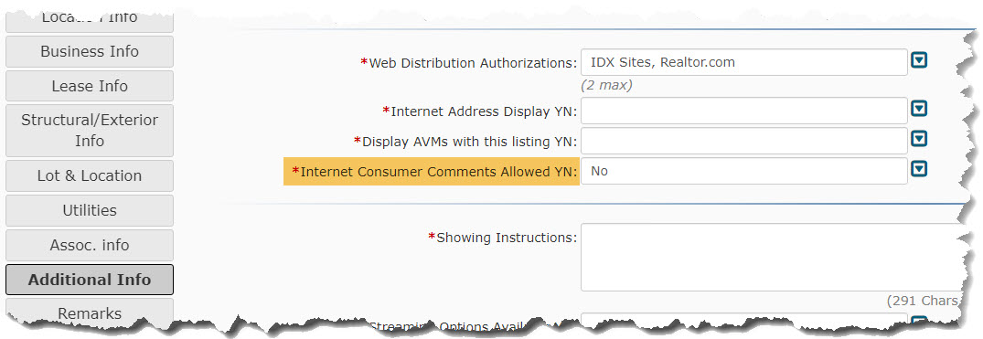983x339 pixels.
Task: Open the Remarks section
Action: pos(90,313)
